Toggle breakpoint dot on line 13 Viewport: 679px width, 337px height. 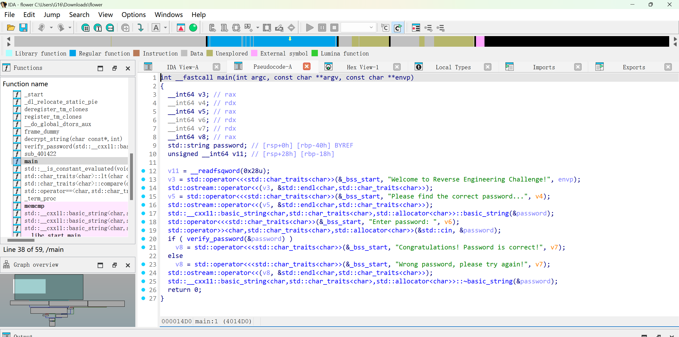(x=143, y=179)
